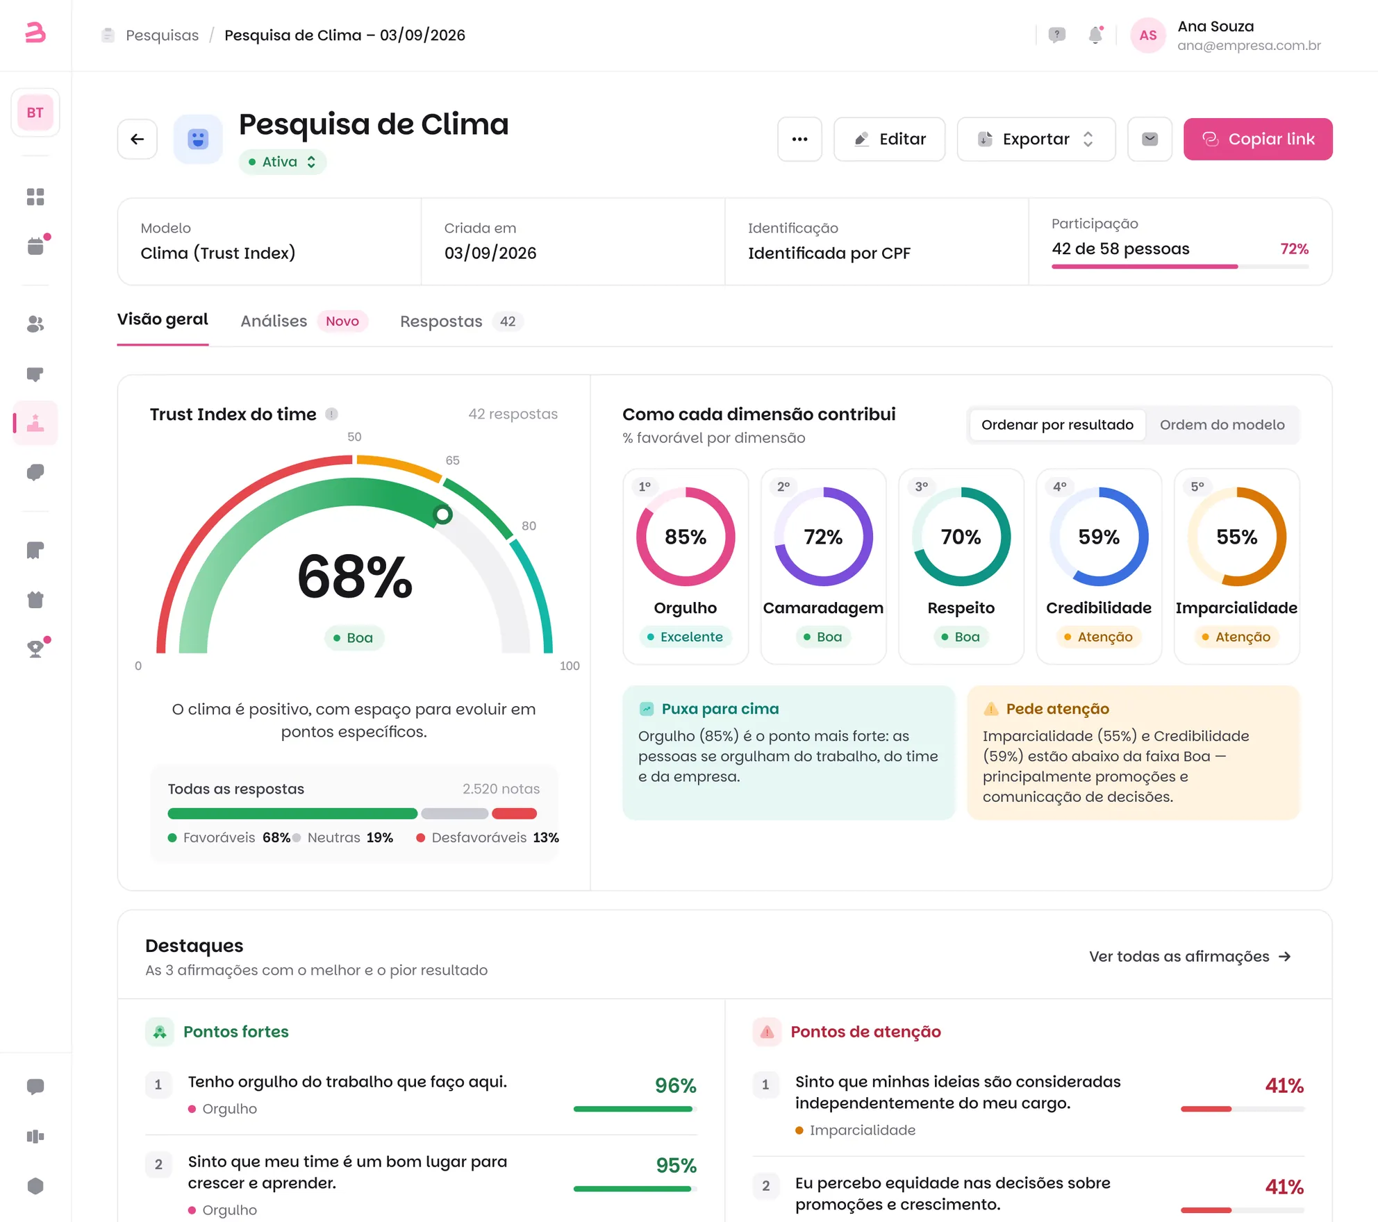Image resolution: width=1378 pixels, height=1222 pixels.
Task: Open notifications bell icon
Action: click(x=1095, y=35)
